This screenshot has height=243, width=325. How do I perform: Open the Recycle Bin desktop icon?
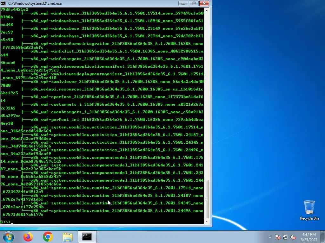click(x=309, y=210)
